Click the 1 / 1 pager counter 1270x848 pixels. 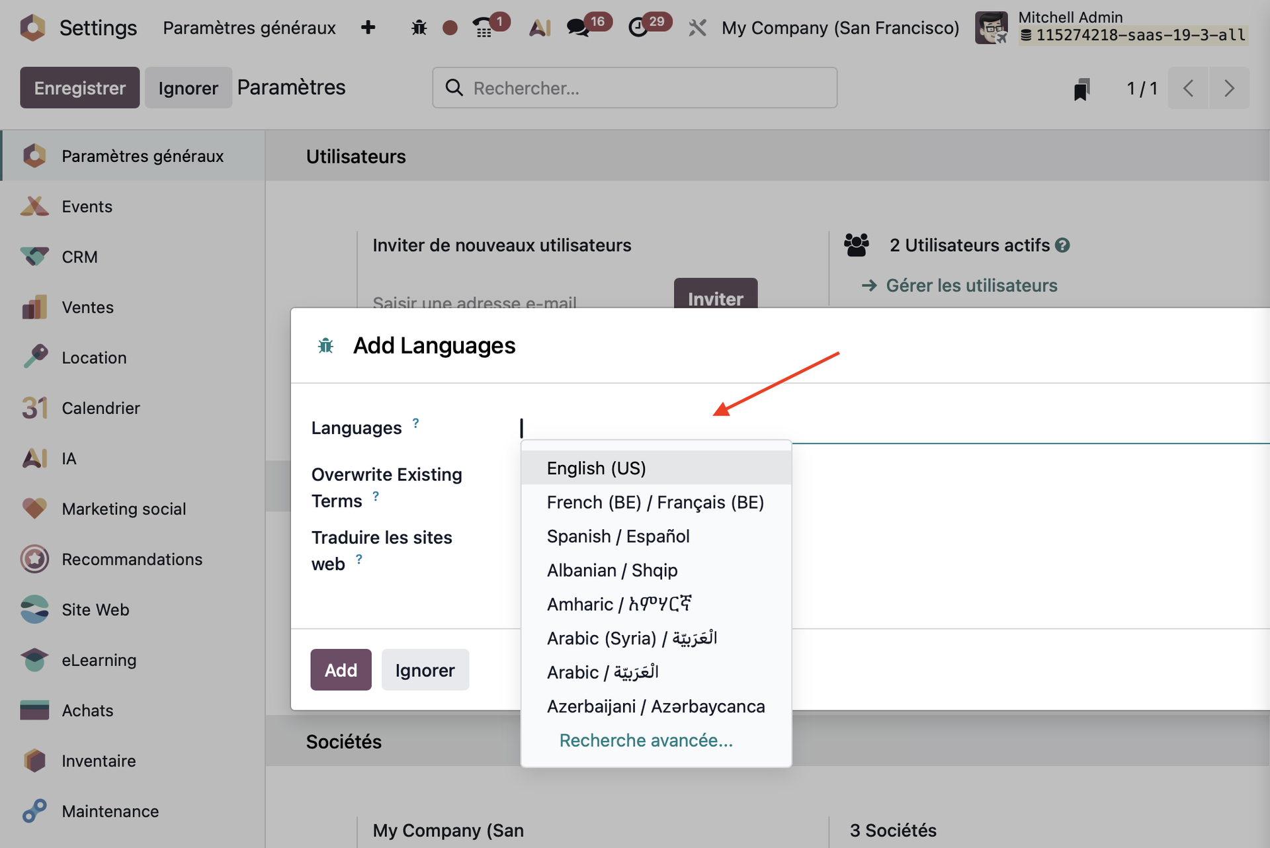[x=1142, y=89]
